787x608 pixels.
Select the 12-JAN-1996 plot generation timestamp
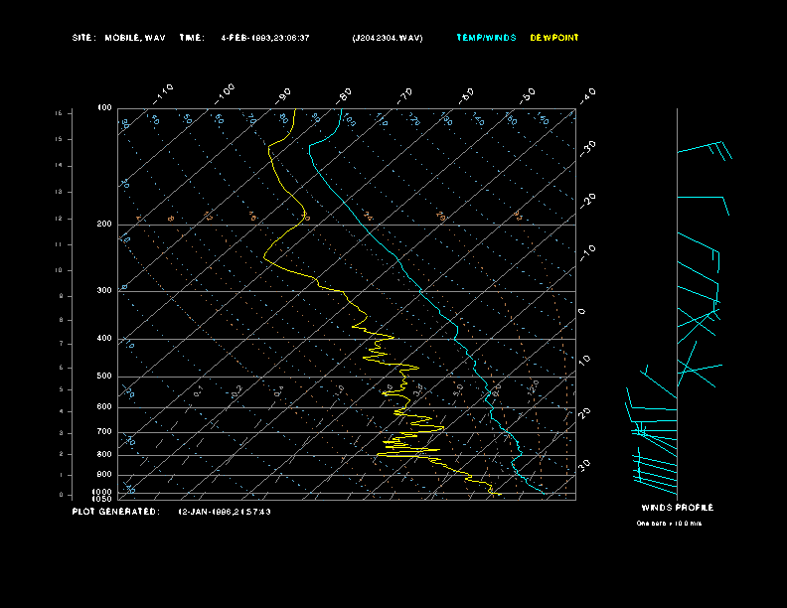click(224, 512)
